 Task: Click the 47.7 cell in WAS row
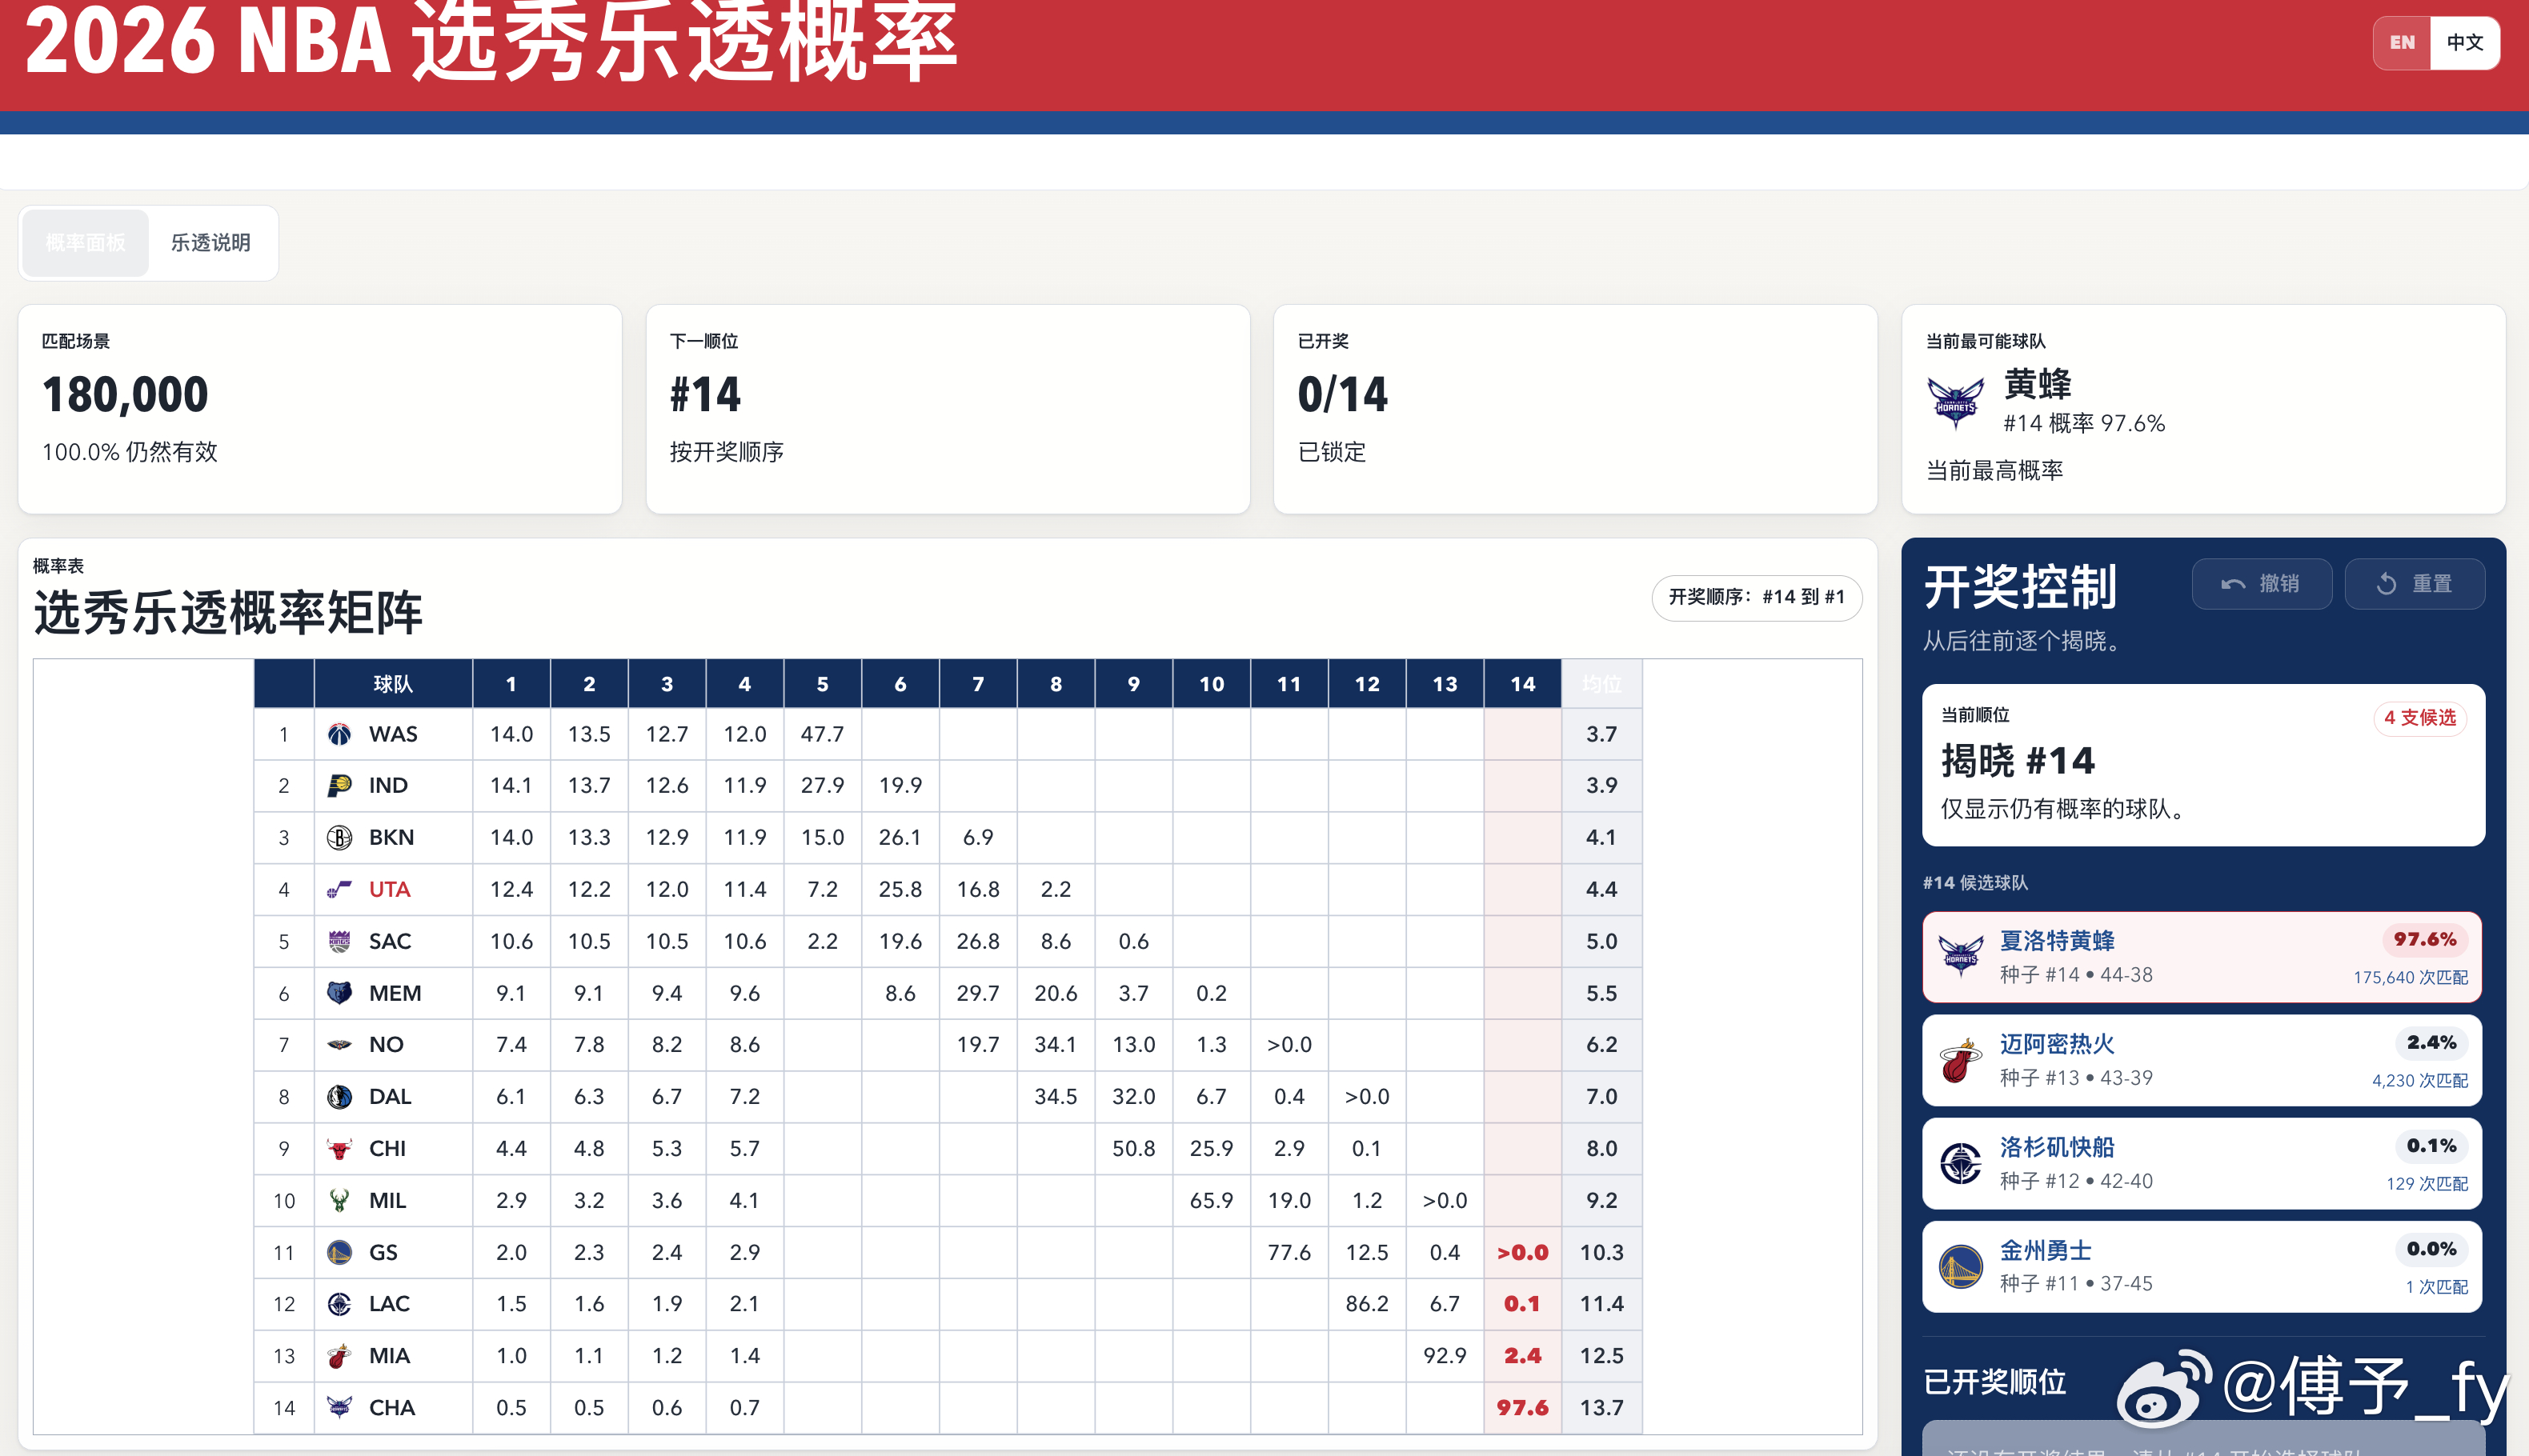(823, 734)
